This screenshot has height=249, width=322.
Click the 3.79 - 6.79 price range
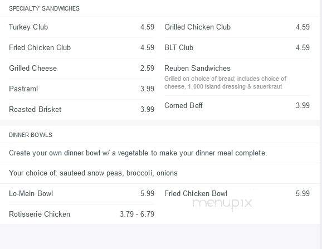(137, 214)
